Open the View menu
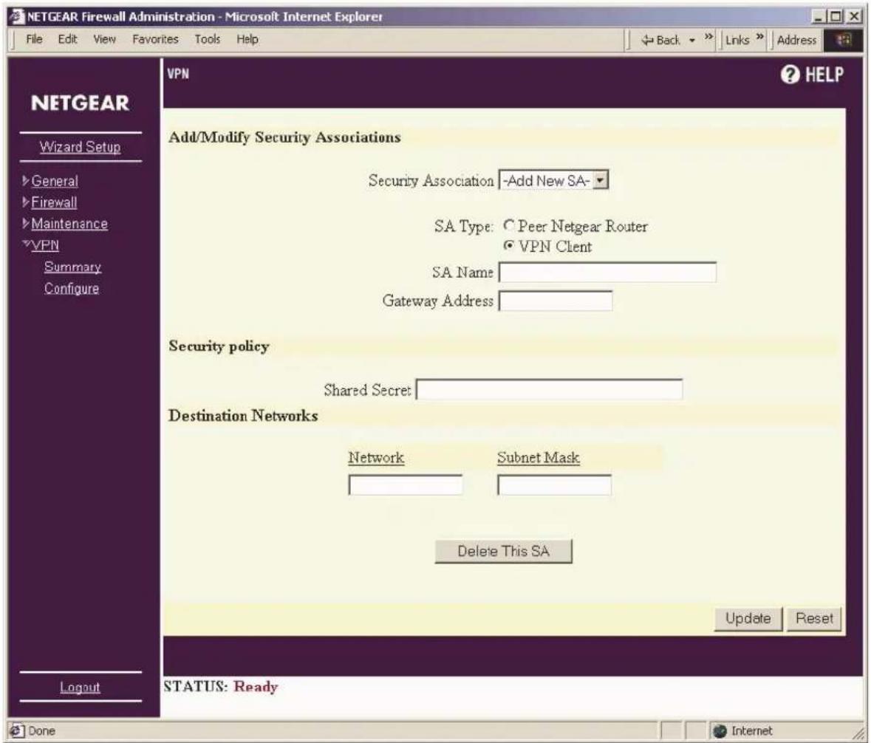Screen dimensions: 871x743 pos(104,39)
